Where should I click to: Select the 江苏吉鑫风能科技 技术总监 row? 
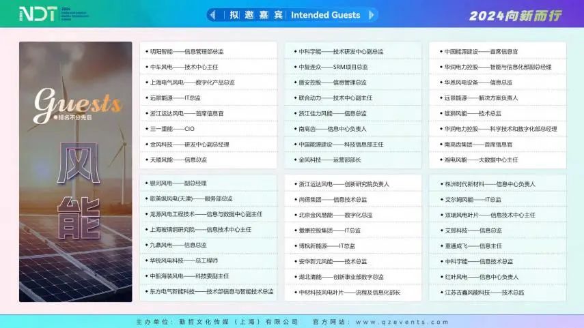(498, 293)
